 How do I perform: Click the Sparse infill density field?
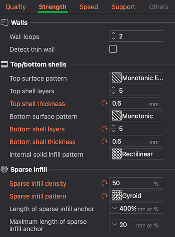coord(136,183)
